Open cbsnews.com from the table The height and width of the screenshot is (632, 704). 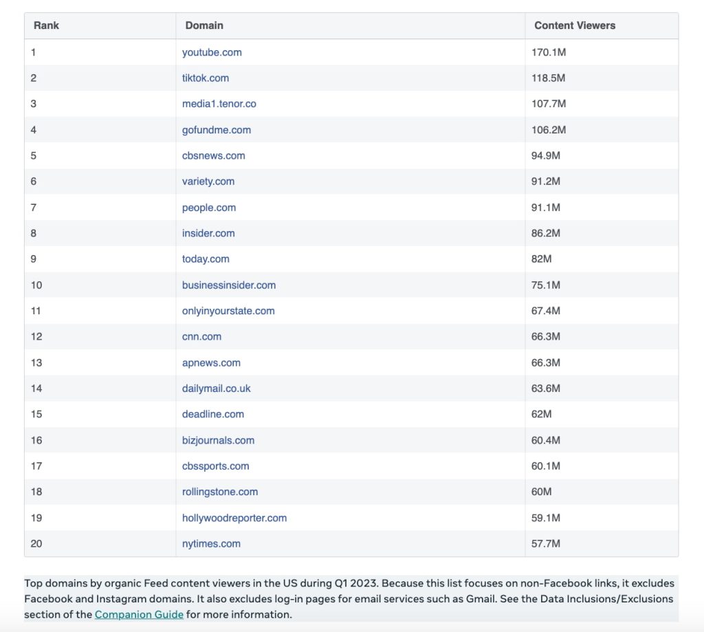[x=213, y=155]
